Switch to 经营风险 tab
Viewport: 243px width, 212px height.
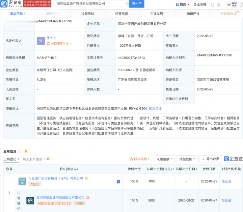[88, 14]
